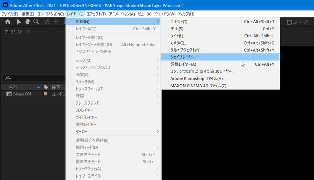The image size is (314, 180).
Task: Sort the project by 名前 column header
Action: point(14,87)
